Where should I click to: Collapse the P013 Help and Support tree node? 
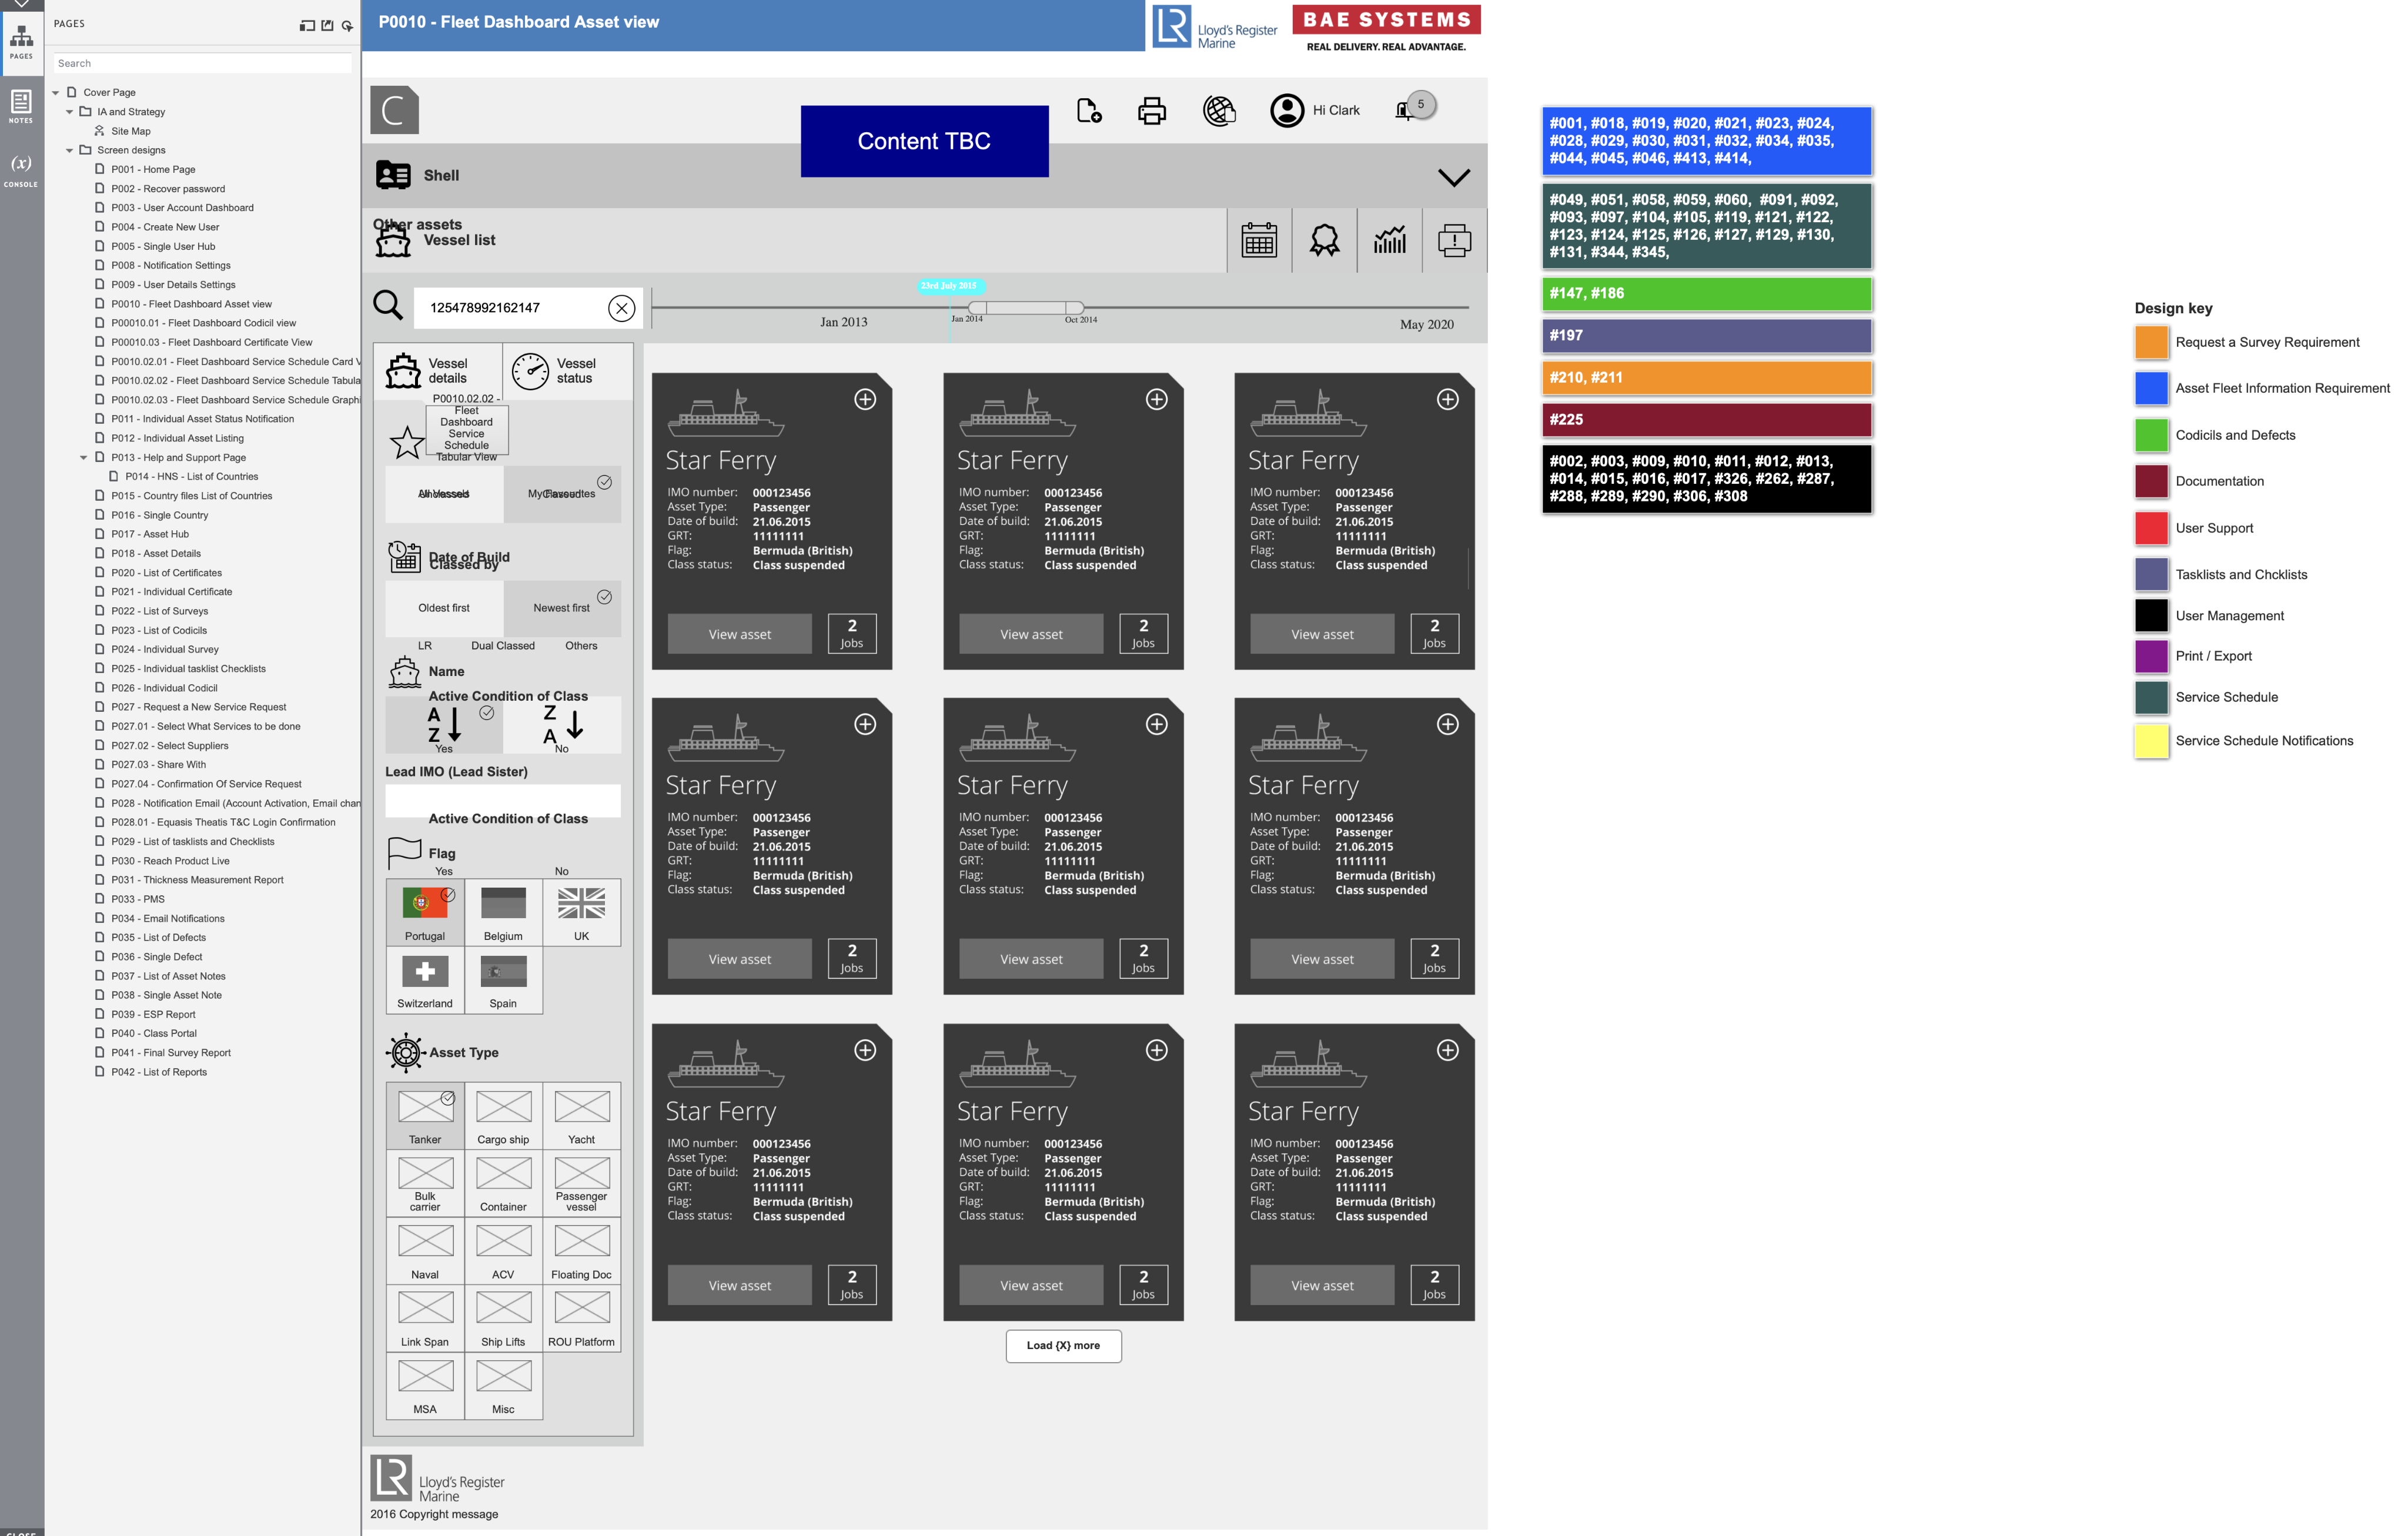tap(83, 457)
